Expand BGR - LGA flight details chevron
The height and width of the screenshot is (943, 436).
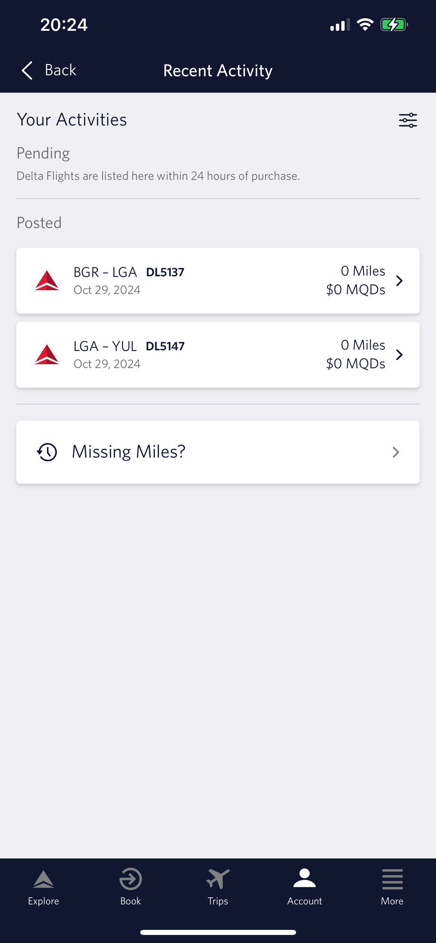click(399, 281)
